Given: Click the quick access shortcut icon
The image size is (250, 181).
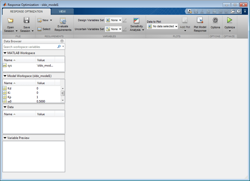Looking at the screenshot, I should pyautogui.click(x=190, y=11).
